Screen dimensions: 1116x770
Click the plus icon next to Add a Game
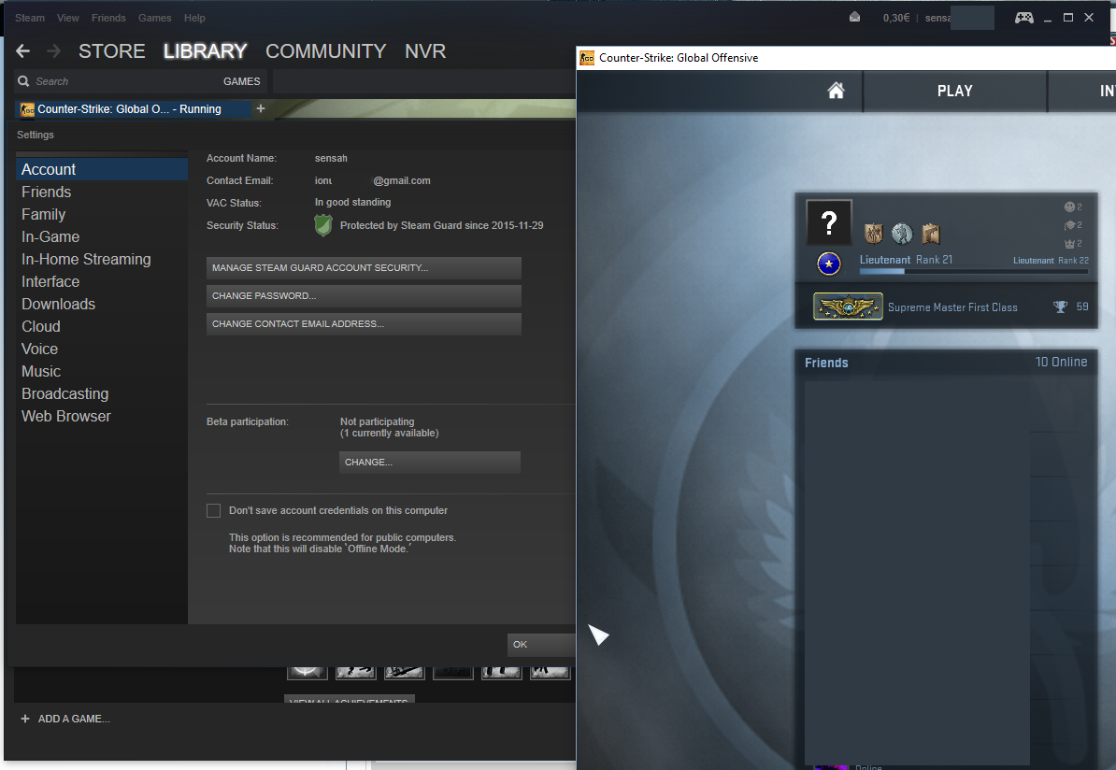[25, 719]
